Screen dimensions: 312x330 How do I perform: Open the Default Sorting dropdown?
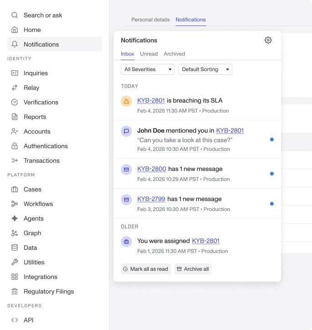click(205, 69)
